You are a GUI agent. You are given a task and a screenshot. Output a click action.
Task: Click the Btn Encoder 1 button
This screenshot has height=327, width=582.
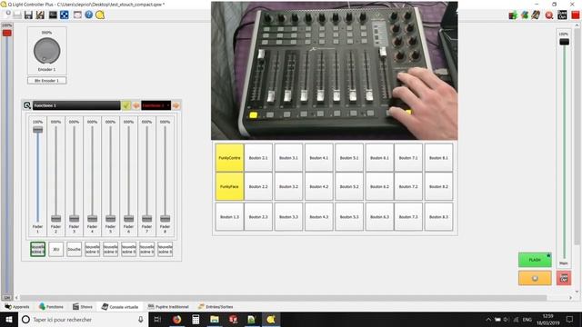point(46,81)
